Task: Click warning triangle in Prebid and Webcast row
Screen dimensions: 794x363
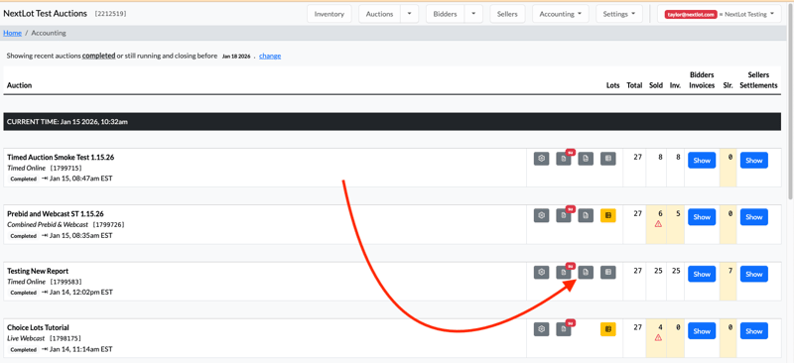Action: pos(658,224)
